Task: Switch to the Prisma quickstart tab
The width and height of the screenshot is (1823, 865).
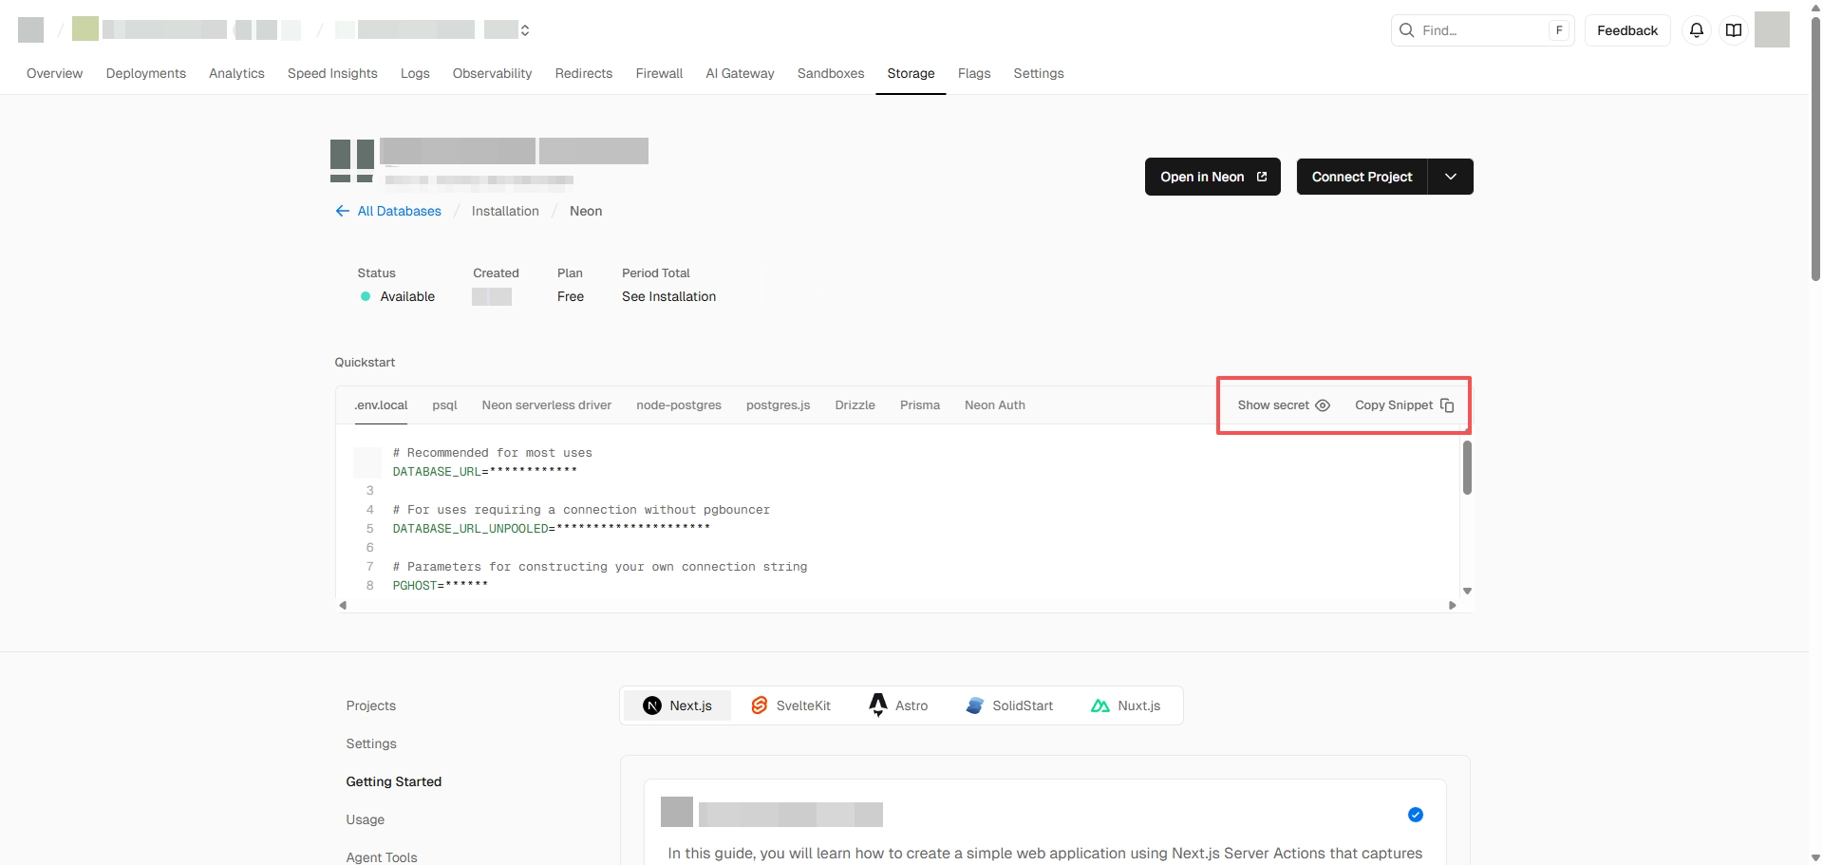Action: tap(919, 405)
